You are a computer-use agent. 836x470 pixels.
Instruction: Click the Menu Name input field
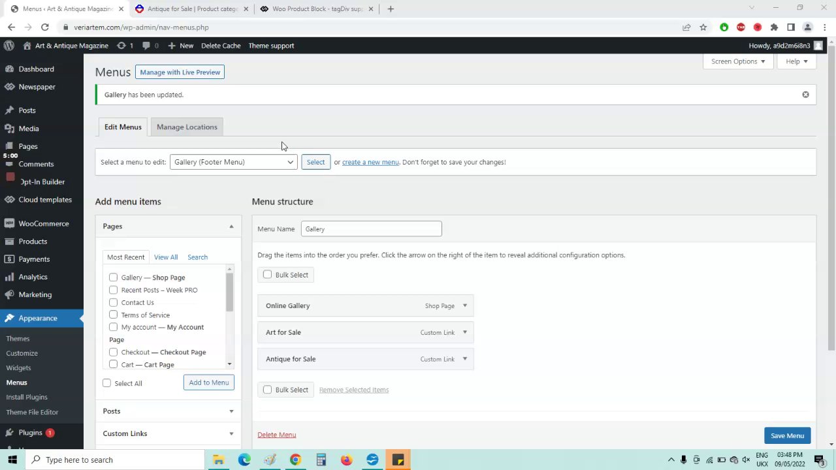tap(372, 229)
